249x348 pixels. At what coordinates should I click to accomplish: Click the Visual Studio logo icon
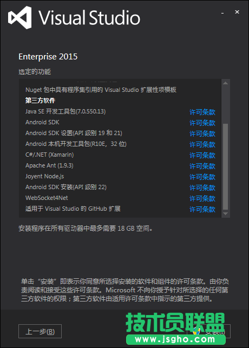click(x=20, y=17)
